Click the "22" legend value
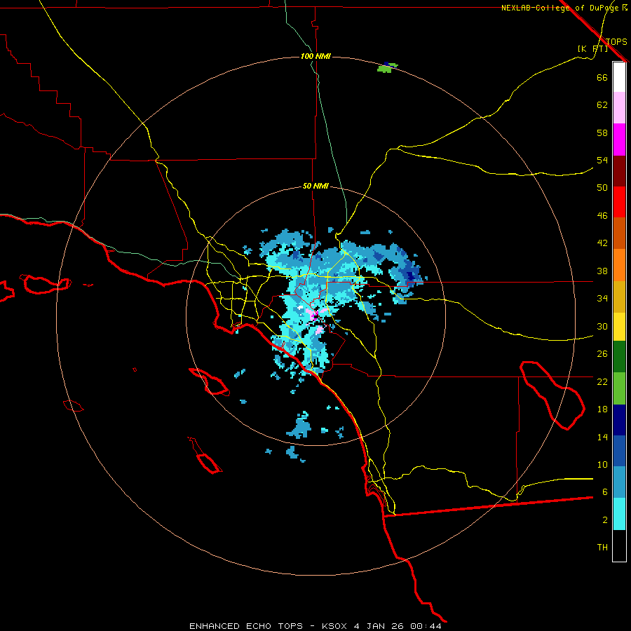This screenshot has height=631, width=631. coord(602,381)
